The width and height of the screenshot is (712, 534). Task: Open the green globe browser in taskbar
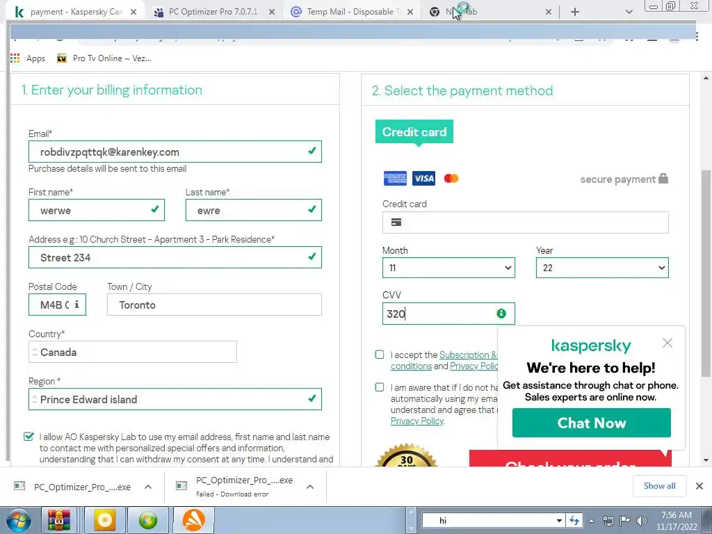[148, 520]
